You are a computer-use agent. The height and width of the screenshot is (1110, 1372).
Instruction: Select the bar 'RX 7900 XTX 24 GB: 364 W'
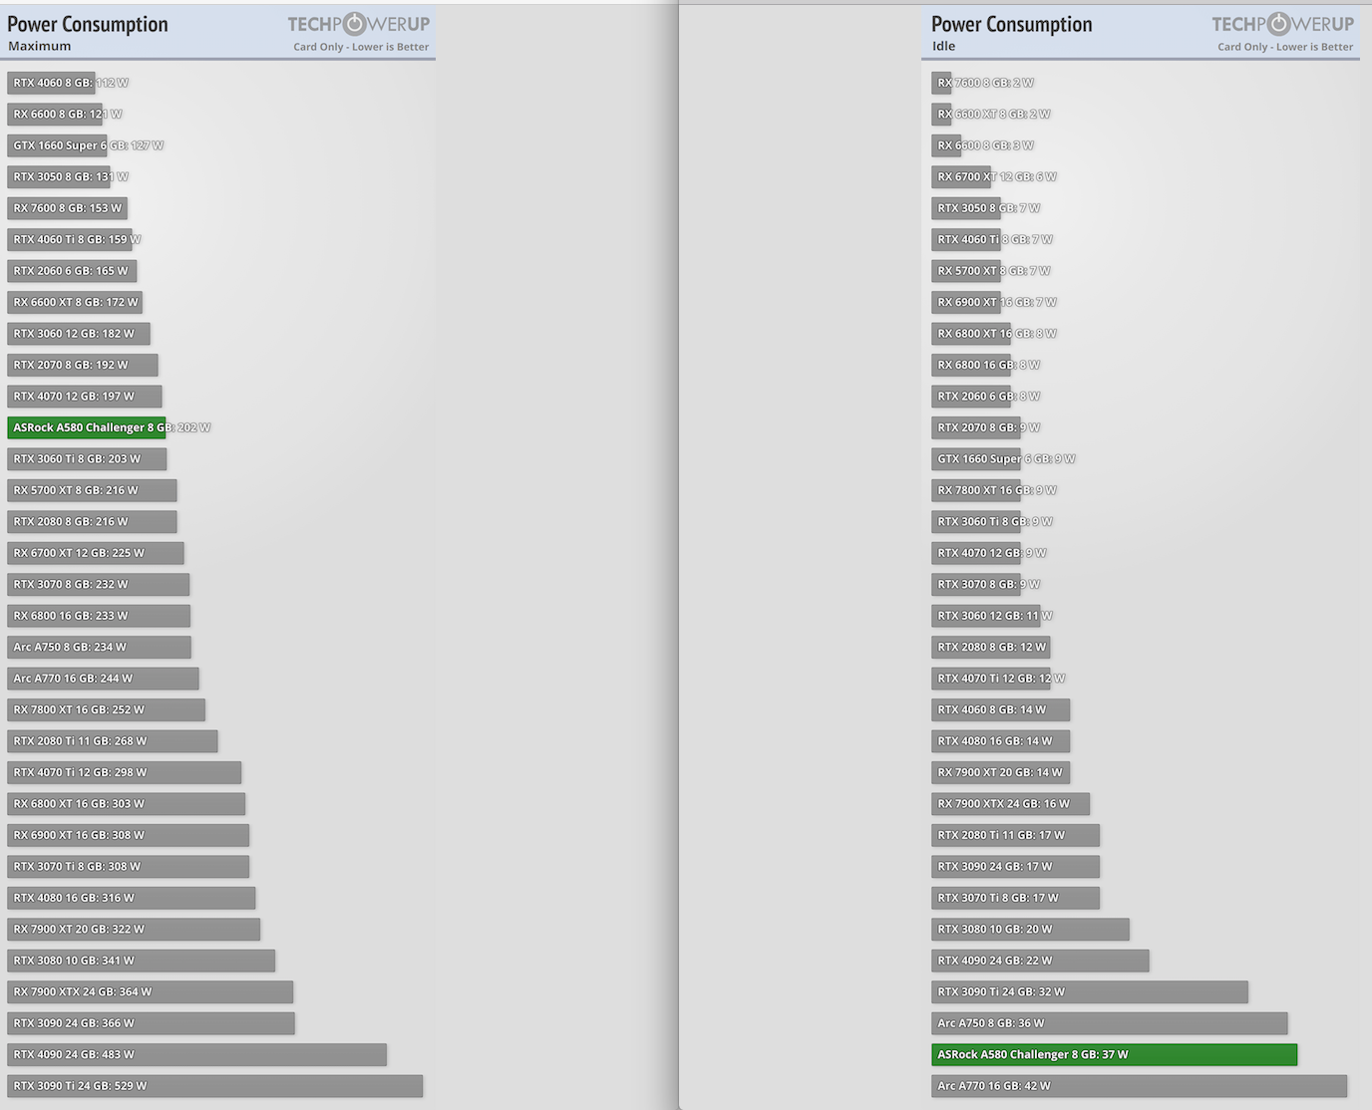pos(151,992)
